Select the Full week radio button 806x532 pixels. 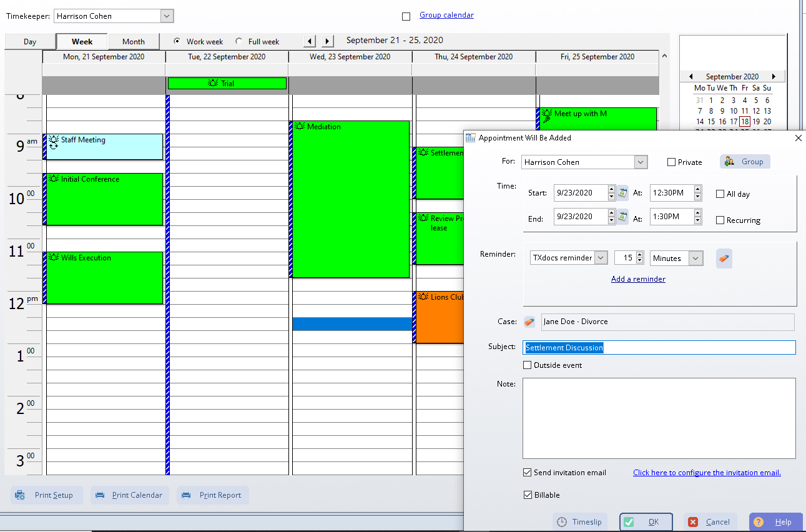click(x=238, y=41)
